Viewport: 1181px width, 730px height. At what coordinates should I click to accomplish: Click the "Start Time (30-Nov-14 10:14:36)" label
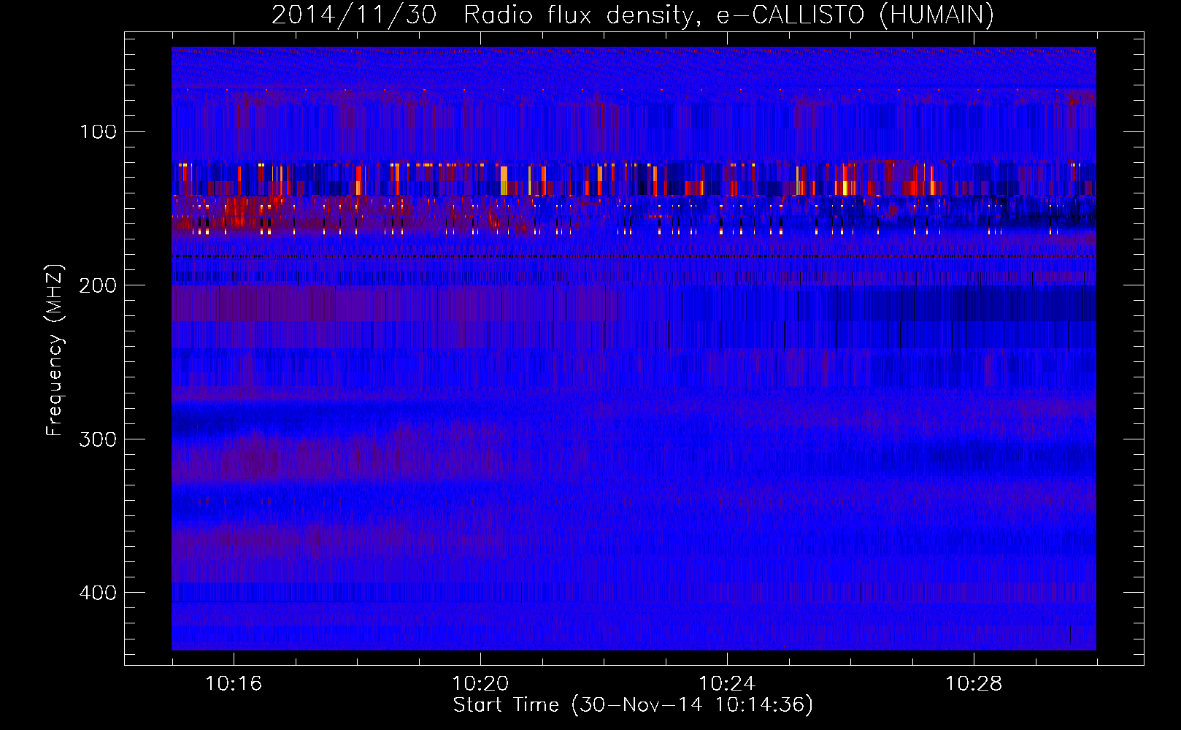[x=633, y=705]
